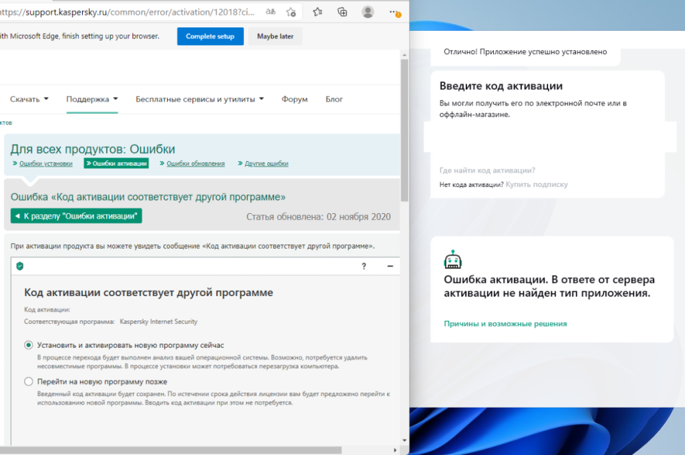Select the Ошибки активации tab
Screen dimensions: 685x455
click(116, 164)
